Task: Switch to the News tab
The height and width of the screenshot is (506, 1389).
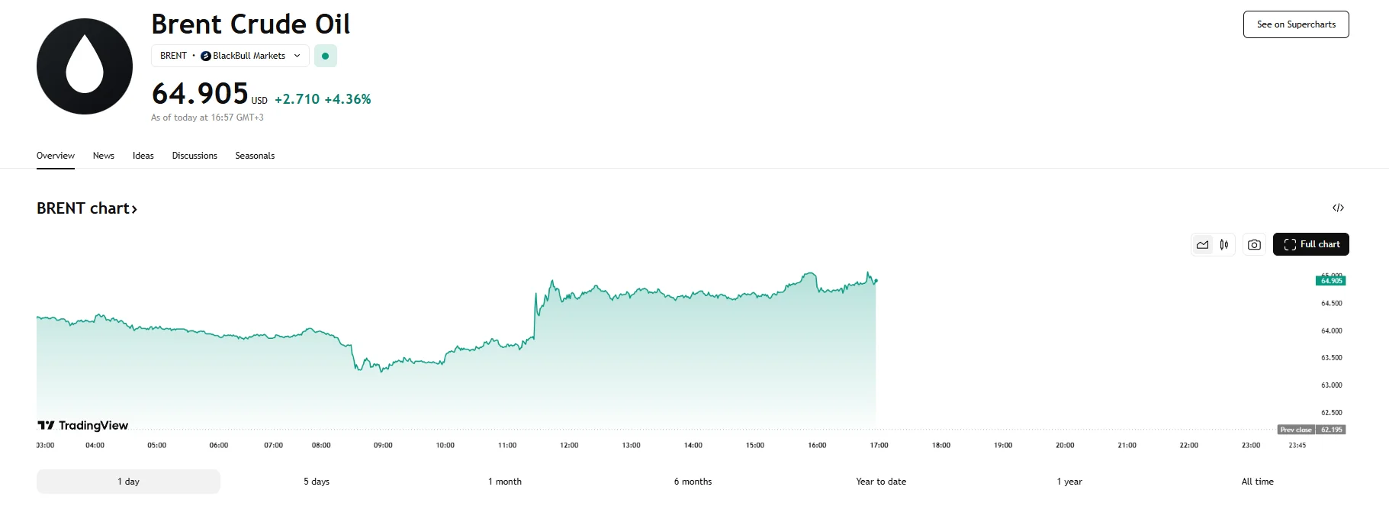Action: pyautogui.click(x=104, y=156)
